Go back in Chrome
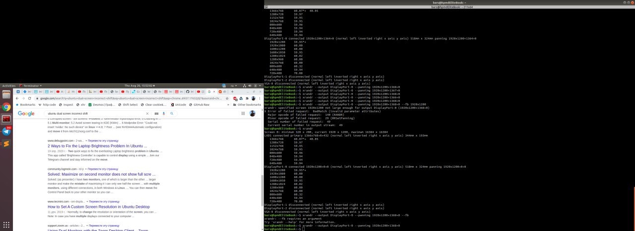635x231 pixels. coord(17,98)
